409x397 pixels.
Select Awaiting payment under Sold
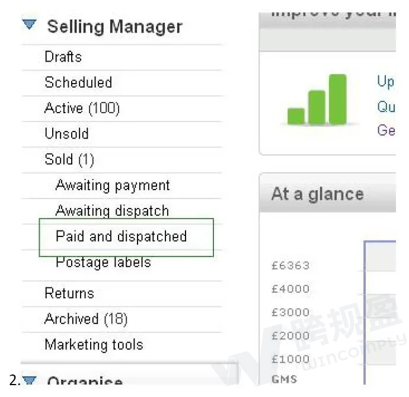(113, 185)
